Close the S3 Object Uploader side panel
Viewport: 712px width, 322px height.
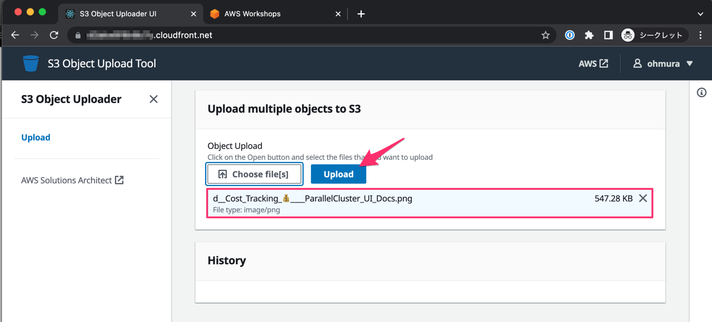[x=153, y=99]
